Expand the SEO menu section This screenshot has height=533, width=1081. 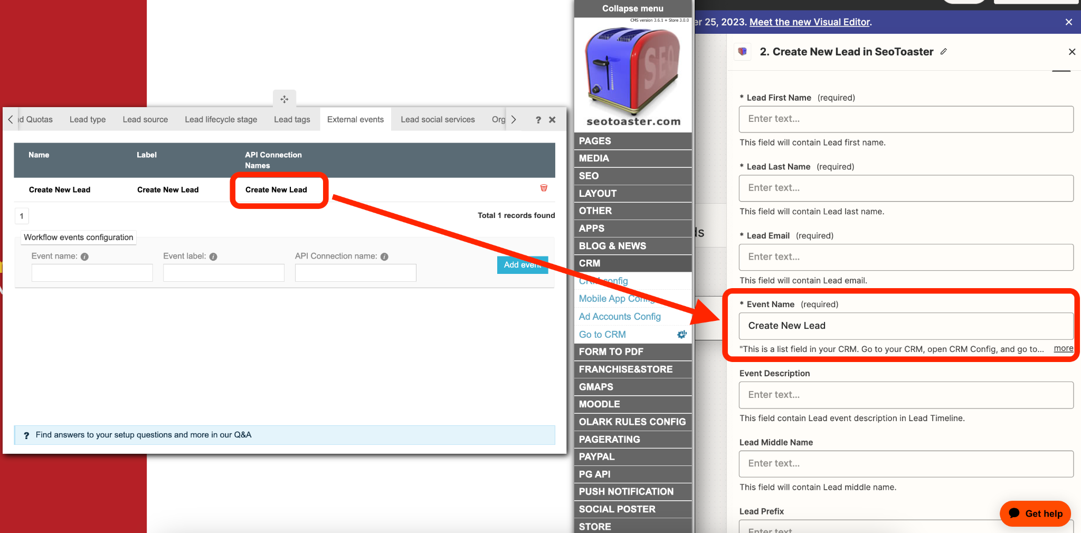(x=633, y=176)
